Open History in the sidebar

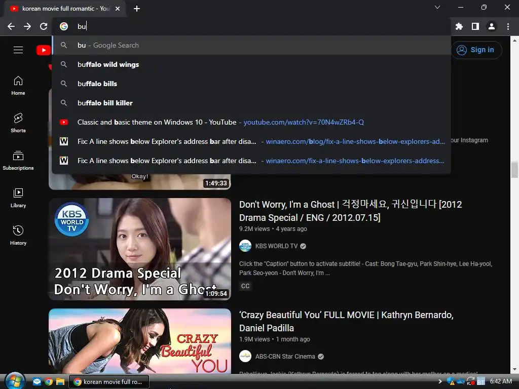coord(18,235)
